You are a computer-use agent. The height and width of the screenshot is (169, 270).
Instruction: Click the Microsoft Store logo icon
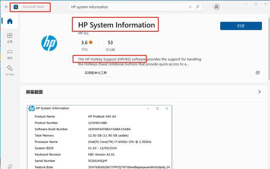point(16,7)
